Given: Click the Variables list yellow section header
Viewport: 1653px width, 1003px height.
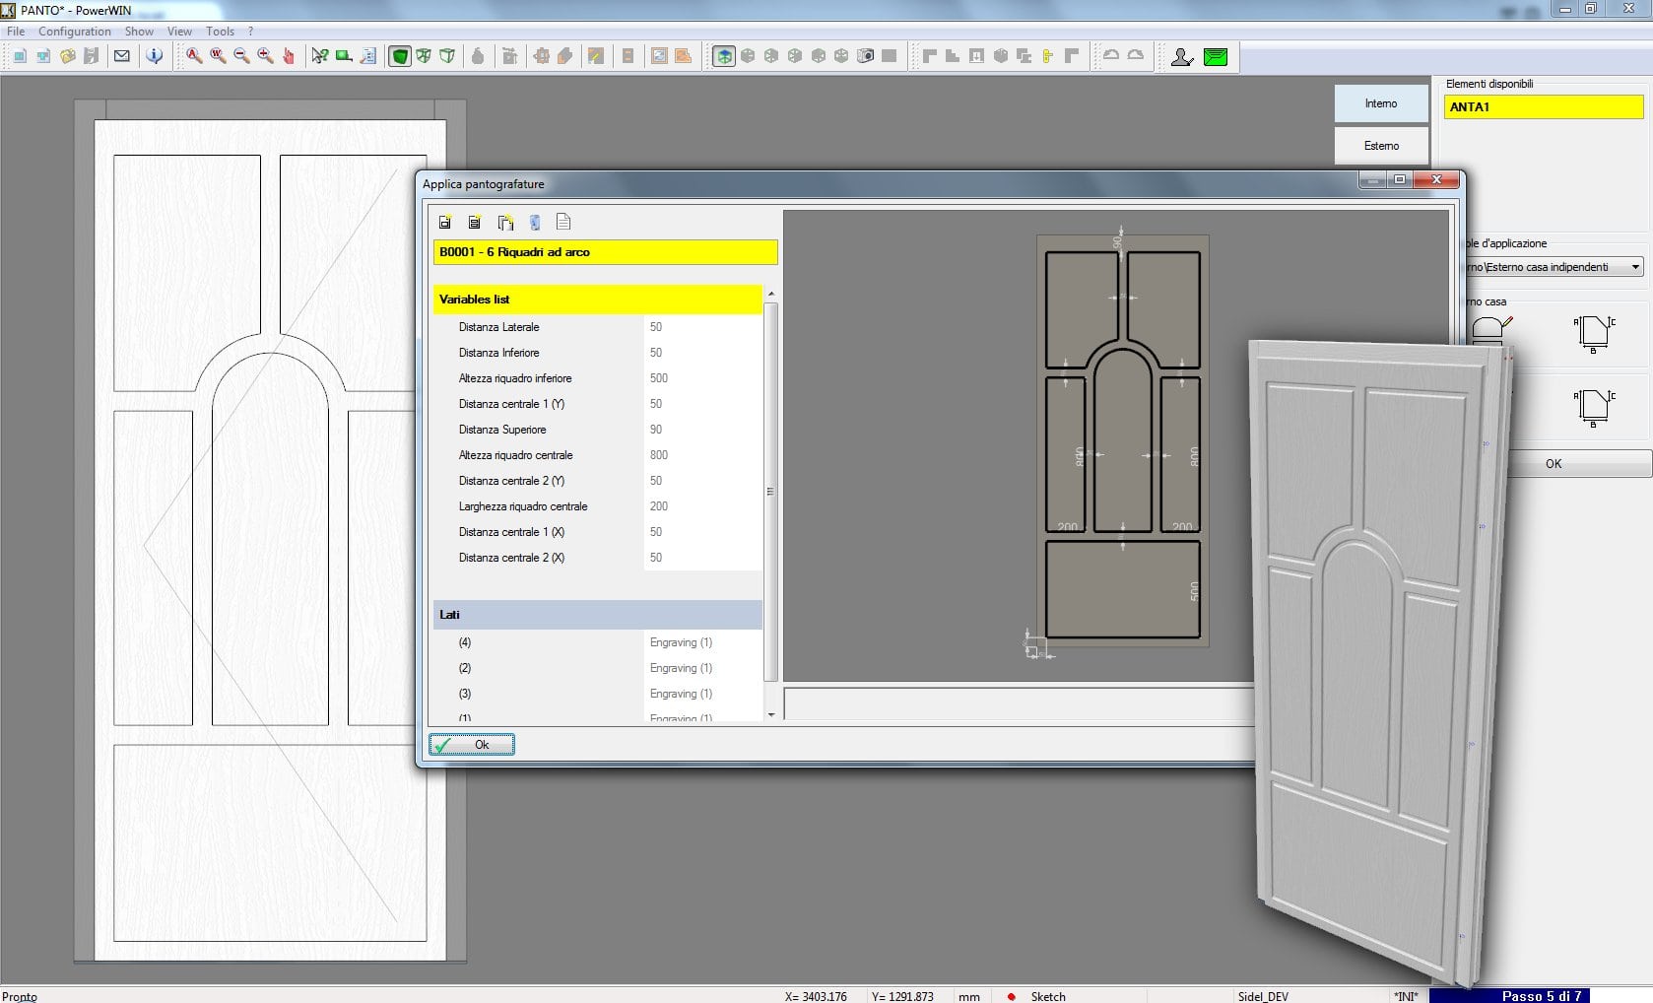Looking at the screenshot, I should [597, 300].
